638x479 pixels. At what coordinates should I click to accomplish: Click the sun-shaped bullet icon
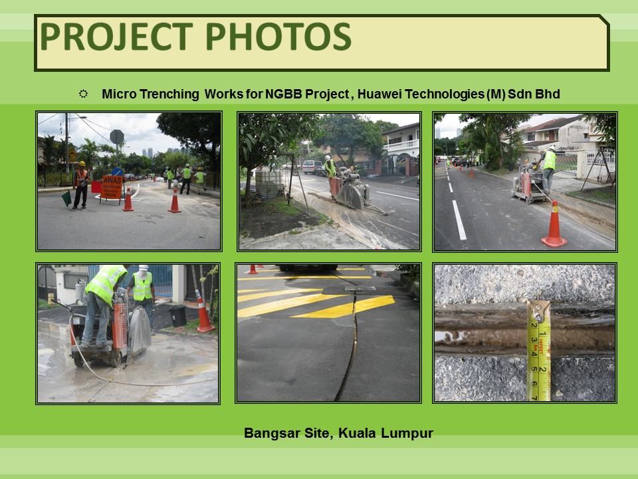84,94
